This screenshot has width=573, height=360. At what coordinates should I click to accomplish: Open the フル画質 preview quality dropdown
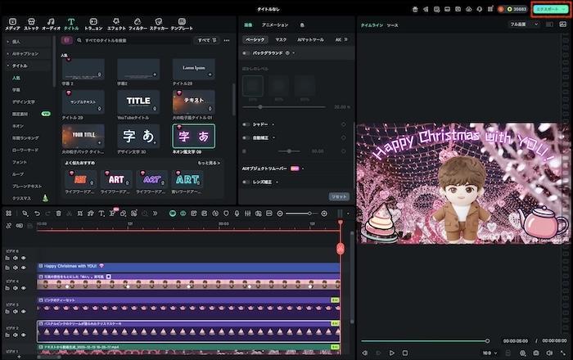click(x=524, y=25)
